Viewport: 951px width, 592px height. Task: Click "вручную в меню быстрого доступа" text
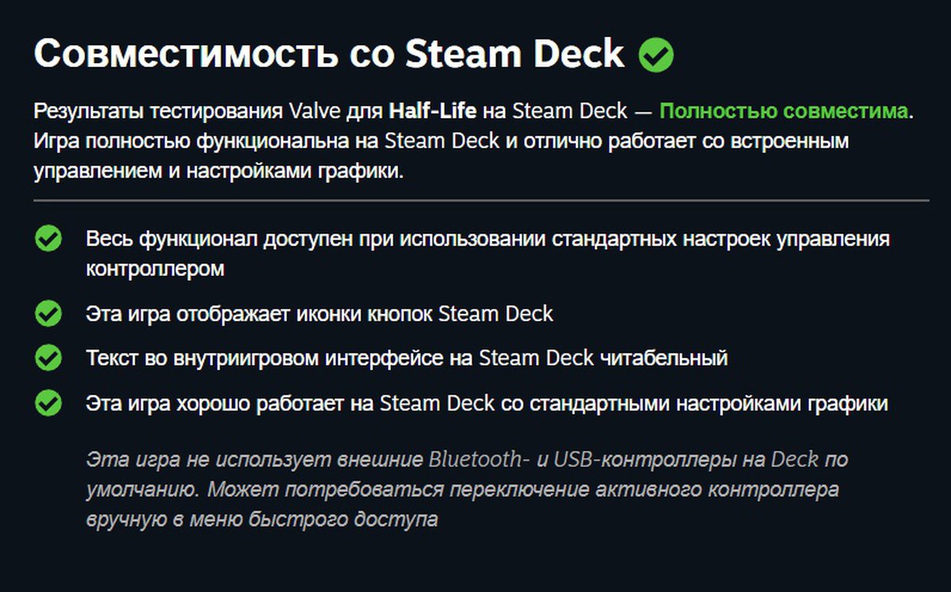tap(262, 520)
